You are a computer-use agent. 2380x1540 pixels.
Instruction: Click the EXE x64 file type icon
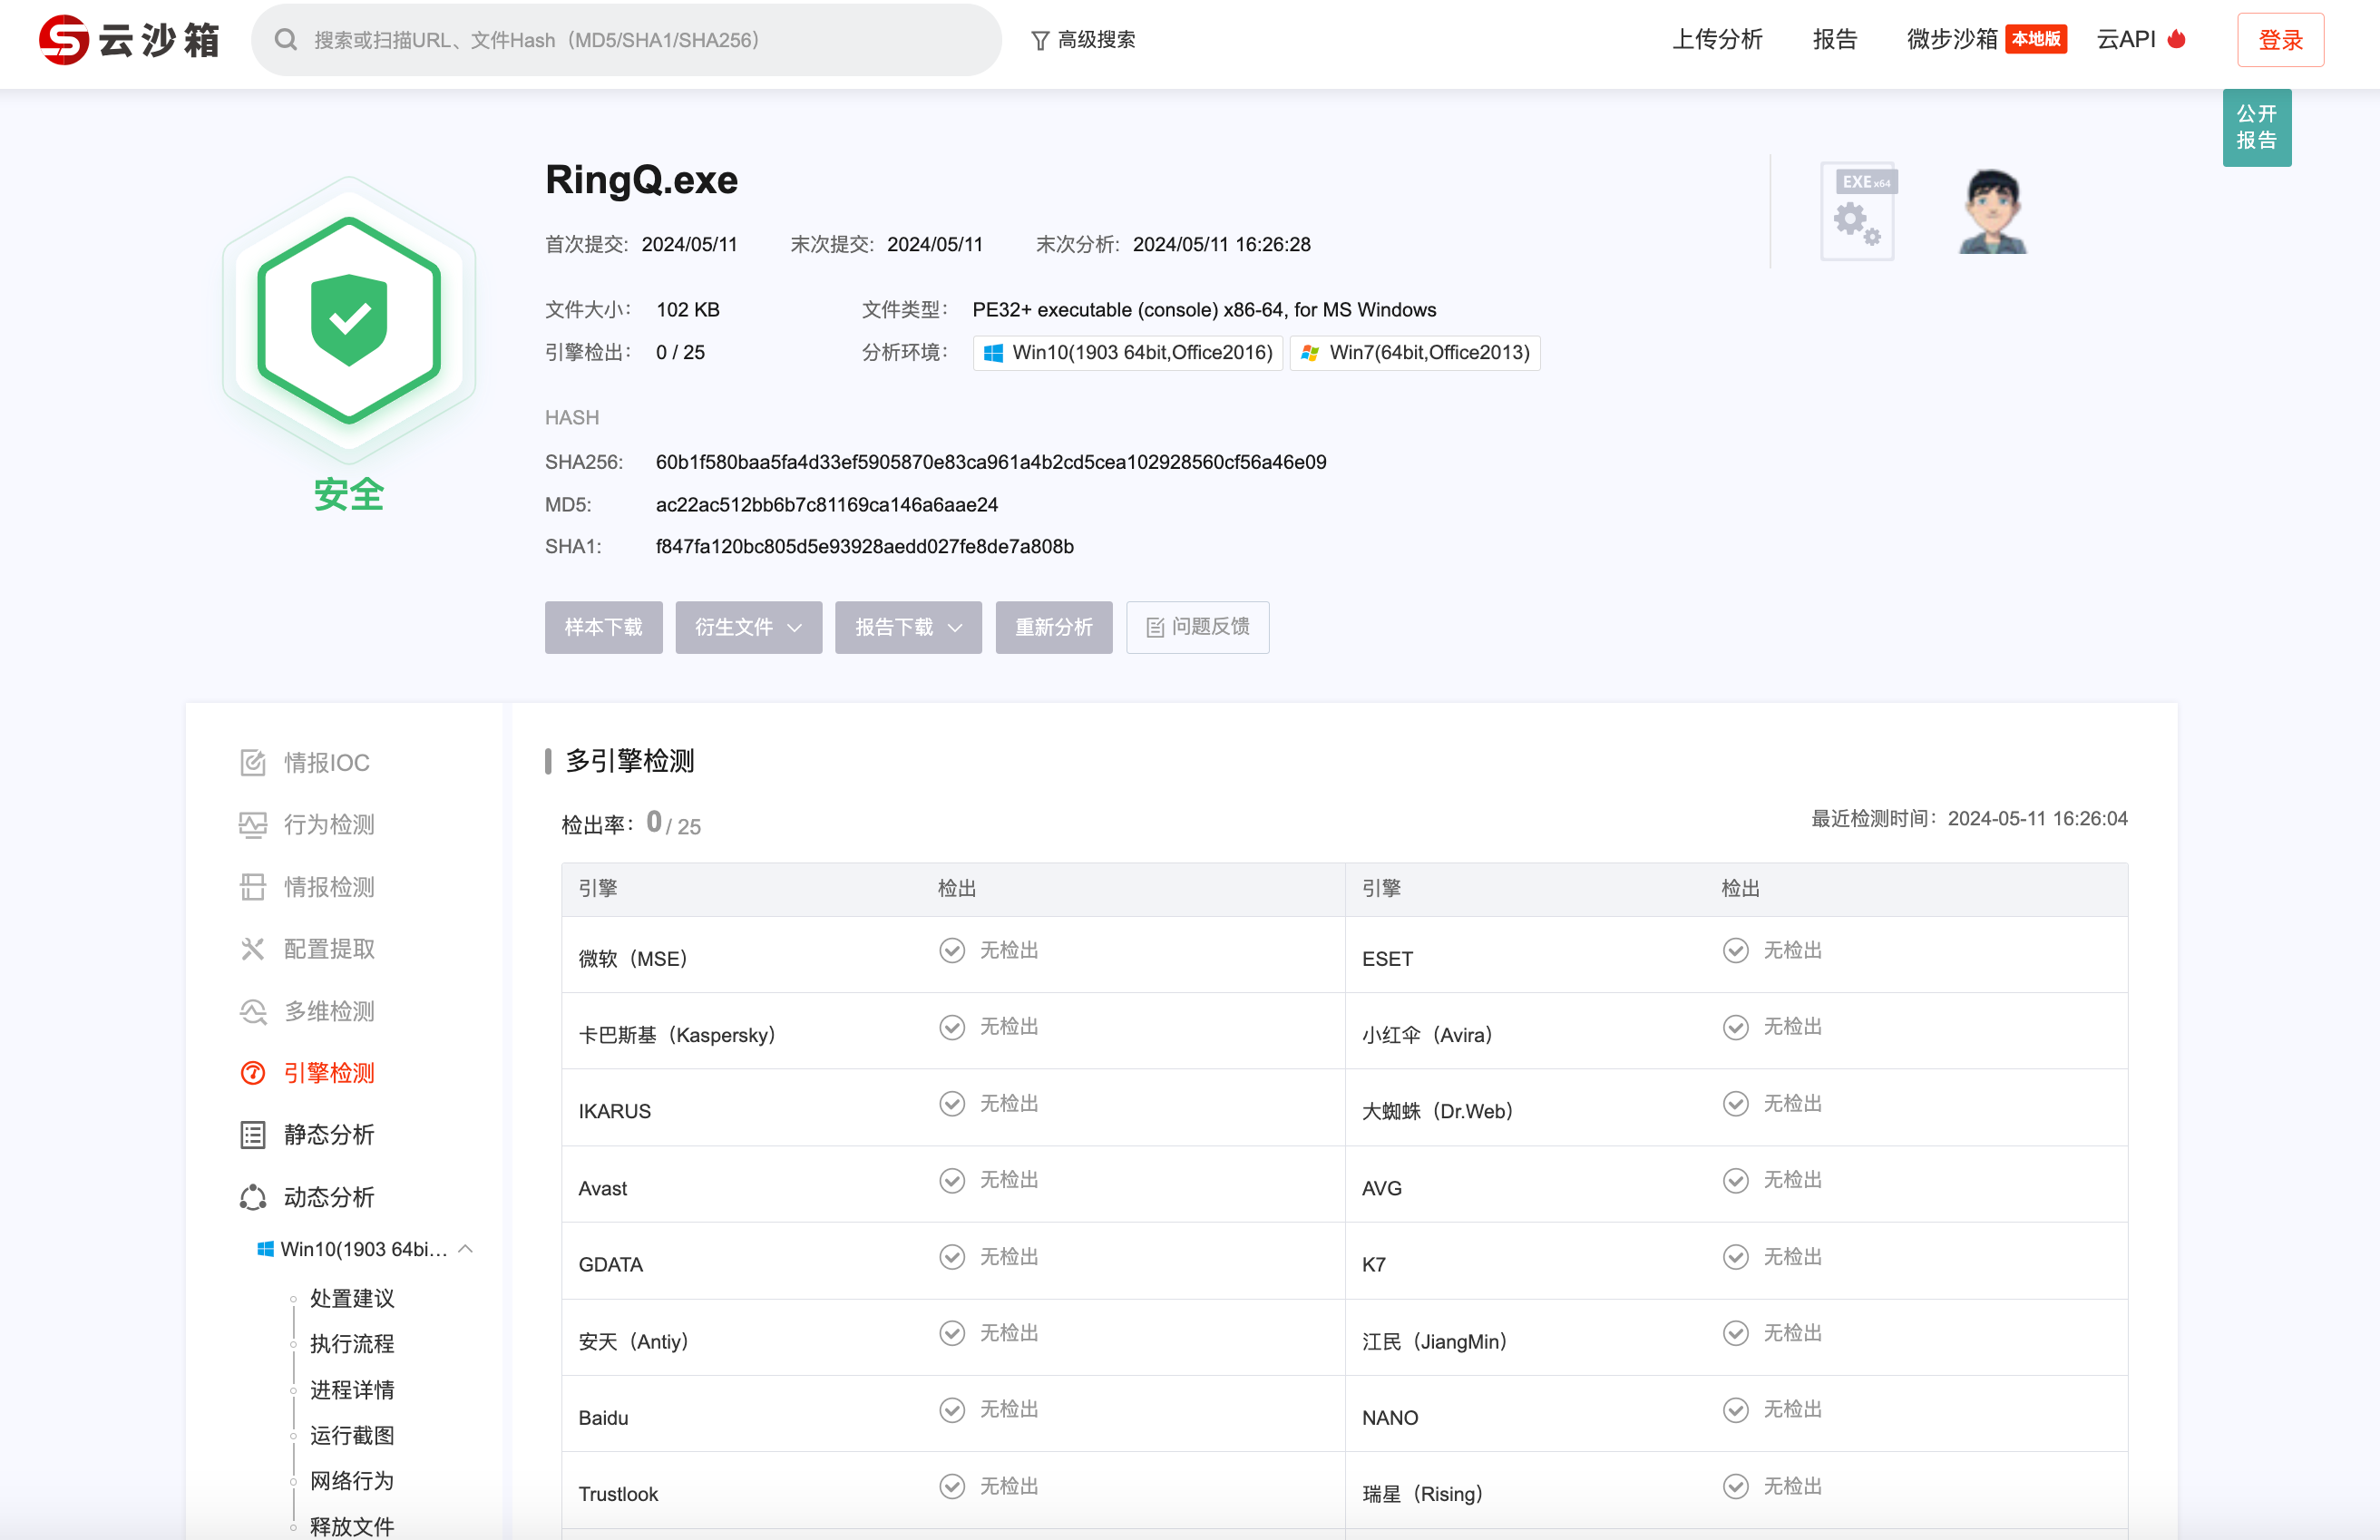point(1858,211)
